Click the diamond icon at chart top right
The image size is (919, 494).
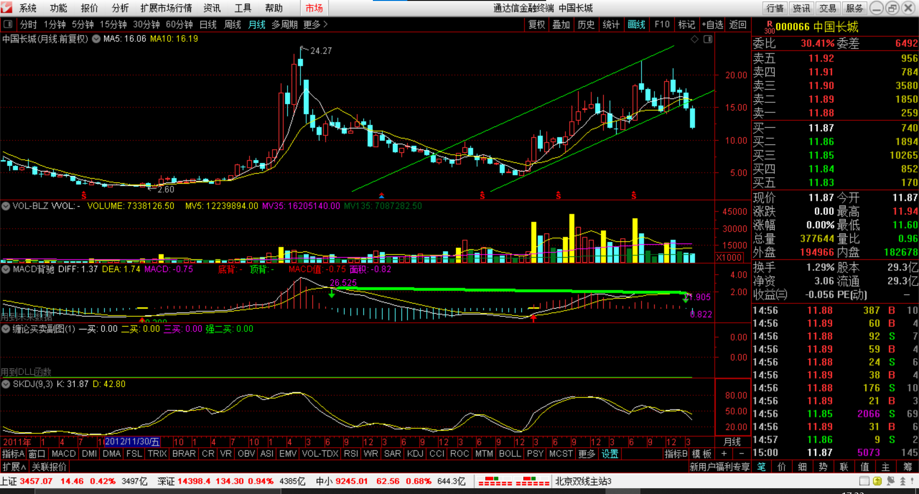[695, 39]
